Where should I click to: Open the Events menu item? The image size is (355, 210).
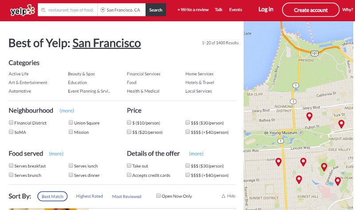pyautogui.click(x=236, y=10)
